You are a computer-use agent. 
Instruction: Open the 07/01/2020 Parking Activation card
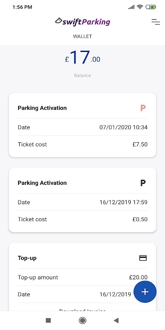[82, 125]
